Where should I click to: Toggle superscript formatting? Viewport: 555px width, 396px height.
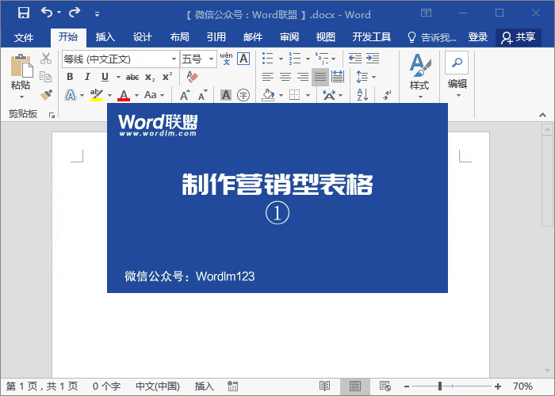click(167, 77)
